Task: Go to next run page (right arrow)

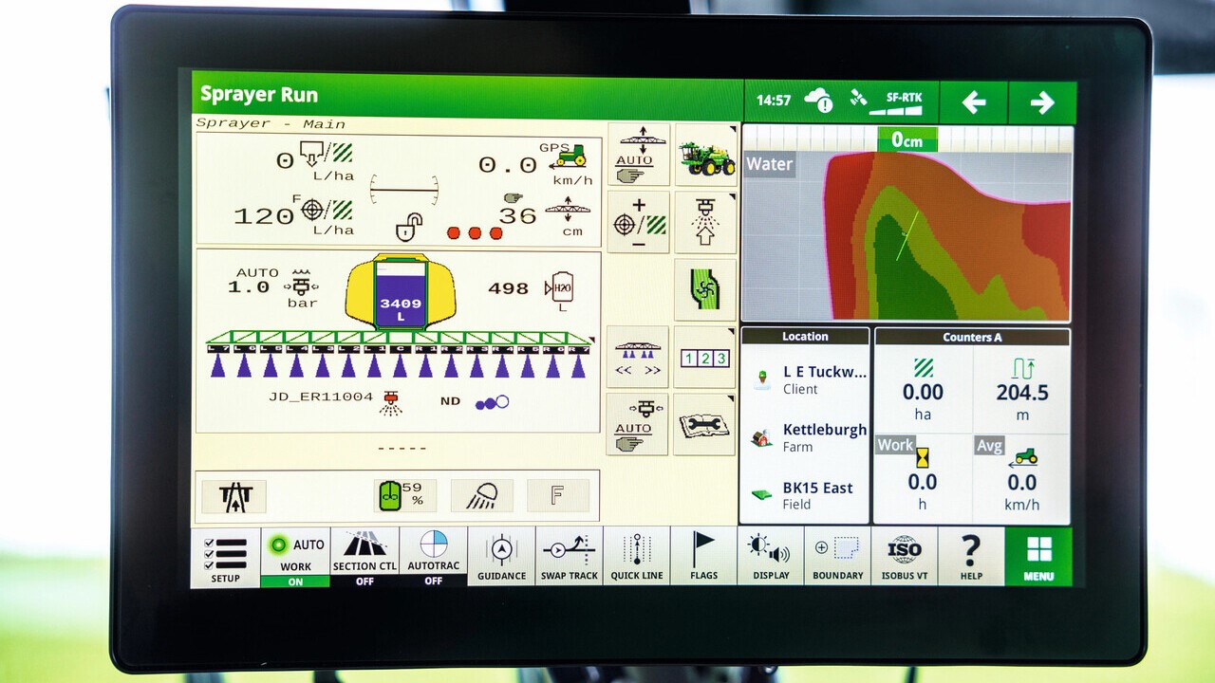Action: 1042,102
